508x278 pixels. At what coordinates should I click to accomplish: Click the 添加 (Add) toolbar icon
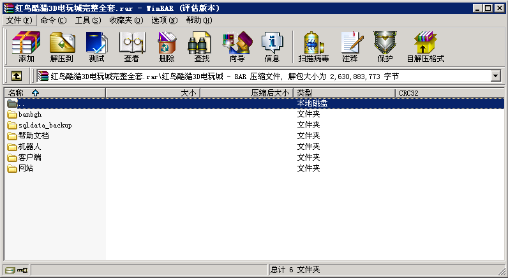26,47
